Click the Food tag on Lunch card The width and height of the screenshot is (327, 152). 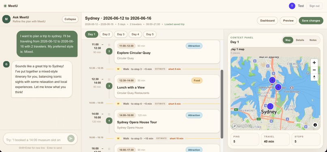(197, 80)
